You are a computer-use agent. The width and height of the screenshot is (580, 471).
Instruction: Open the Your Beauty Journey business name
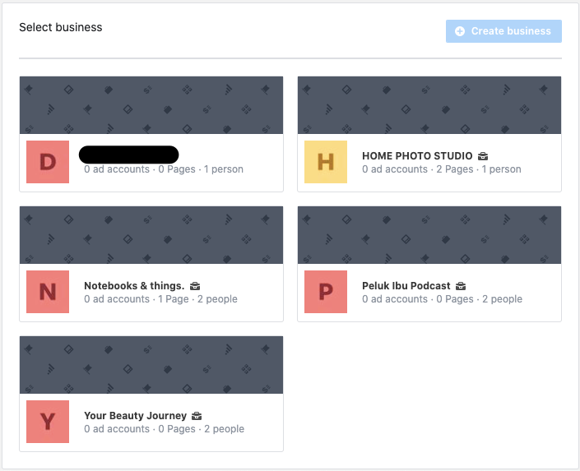pyautogui.click(x=136, y=416)
